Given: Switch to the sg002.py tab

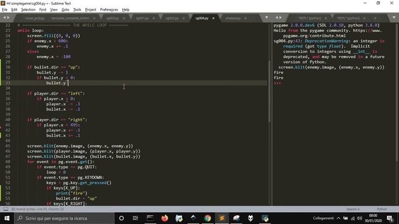Looking at the screenshot, I should coord(172,18).
